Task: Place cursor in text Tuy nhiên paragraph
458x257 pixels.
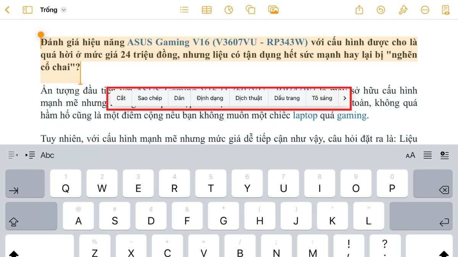Action: point(229,139)
